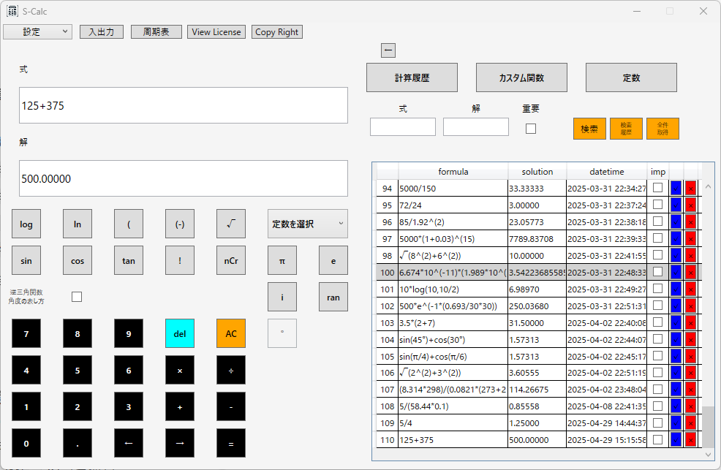Check imp box for row 110 125+375
Image resolution: width=721 pixels, height=470 pixels.
[658, 439]
